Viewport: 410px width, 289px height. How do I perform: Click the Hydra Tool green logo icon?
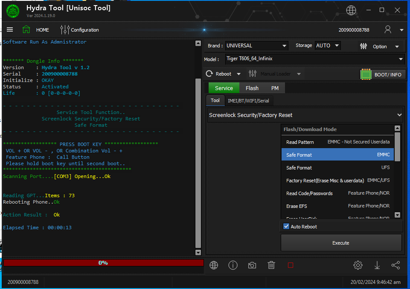12,11
